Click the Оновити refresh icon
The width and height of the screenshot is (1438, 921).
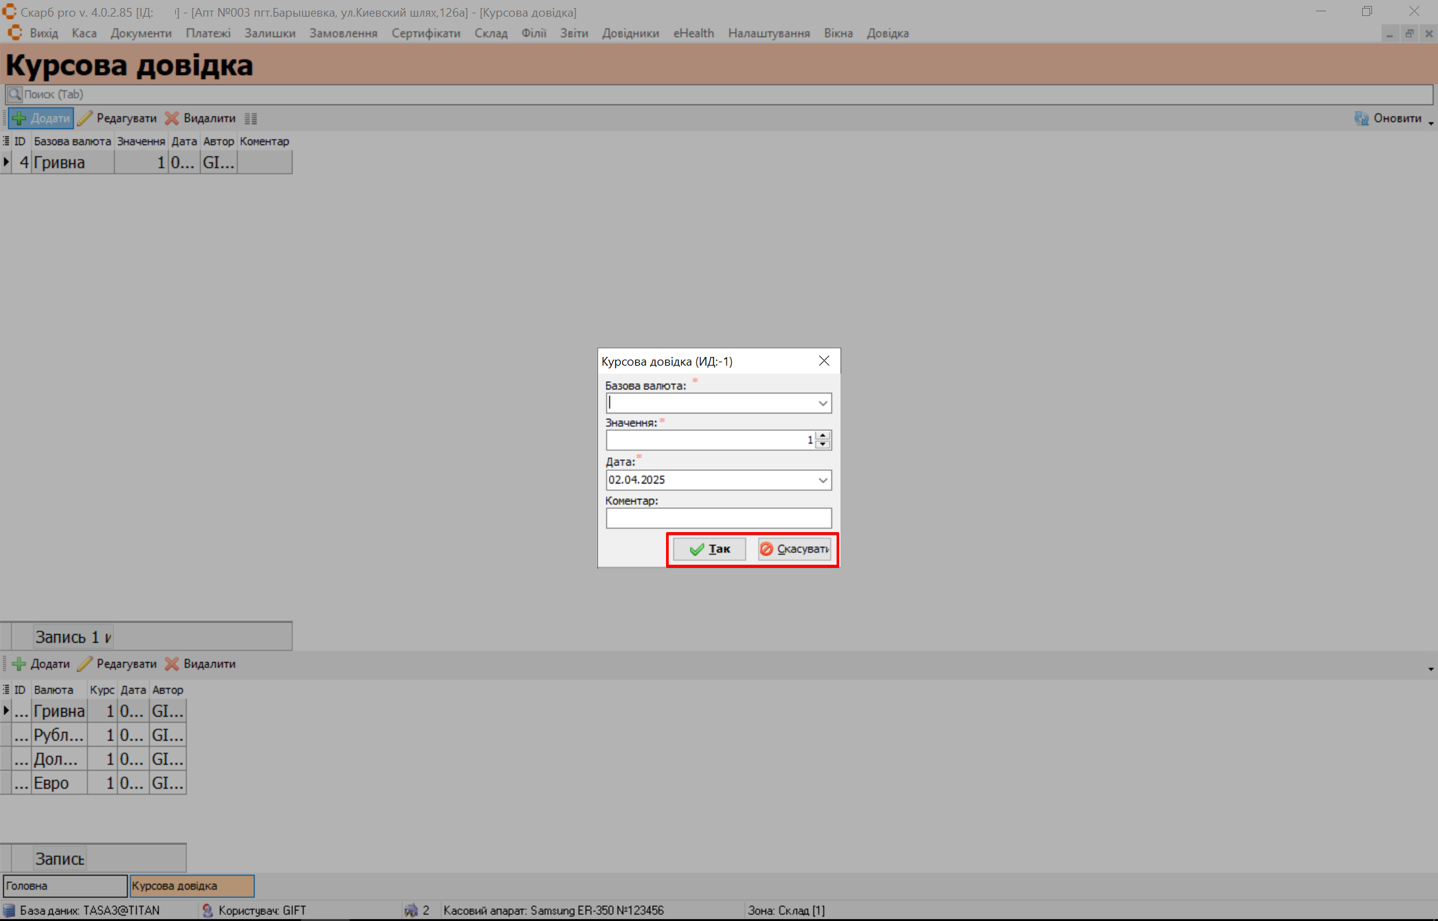(x=1361, y=119)
